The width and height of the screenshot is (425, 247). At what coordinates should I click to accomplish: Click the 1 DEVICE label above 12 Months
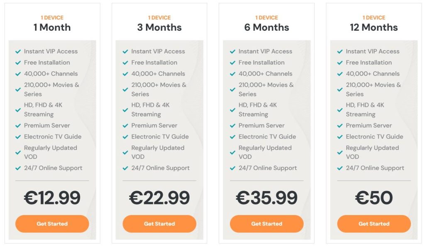point(373,17)
